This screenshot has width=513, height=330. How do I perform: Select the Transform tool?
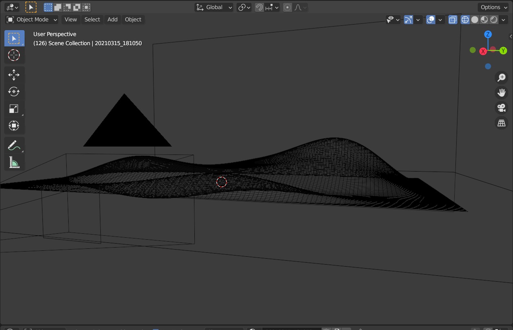[14, 126]
